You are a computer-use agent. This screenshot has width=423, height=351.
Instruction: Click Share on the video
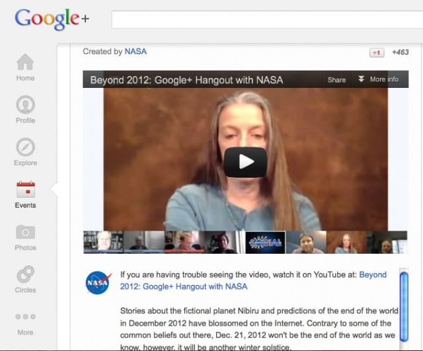click(x=336, y=79)
